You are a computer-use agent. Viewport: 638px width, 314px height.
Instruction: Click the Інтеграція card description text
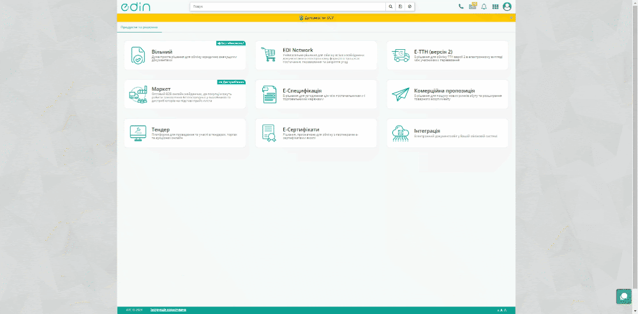pos(456,136)
